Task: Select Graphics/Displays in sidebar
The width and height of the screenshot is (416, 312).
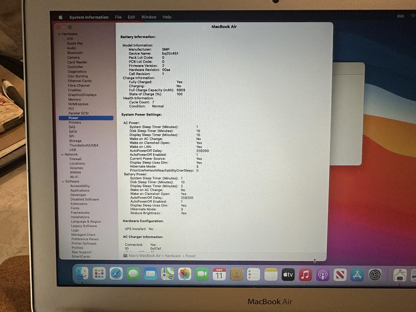Action: pyautogui.click(x=82, y=95)
